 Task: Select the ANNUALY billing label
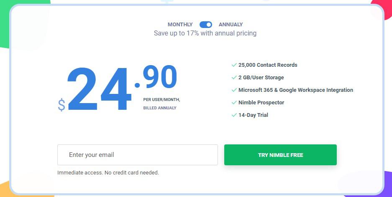231,25
